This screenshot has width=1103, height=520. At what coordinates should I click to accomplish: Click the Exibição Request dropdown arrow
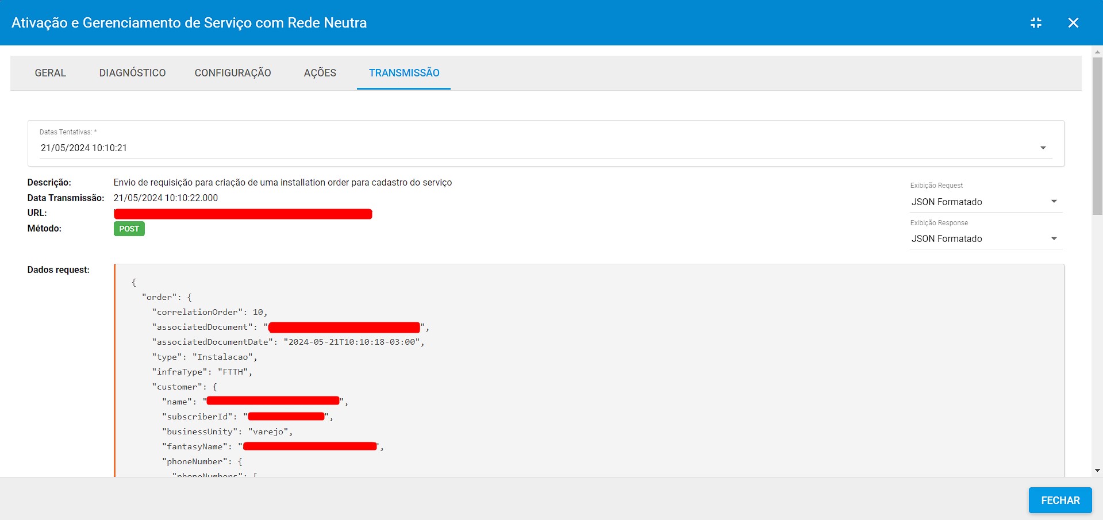tap(1054, 202)
